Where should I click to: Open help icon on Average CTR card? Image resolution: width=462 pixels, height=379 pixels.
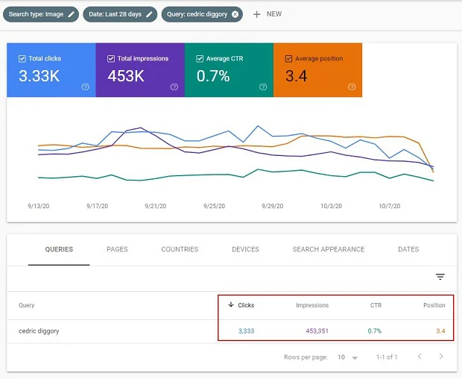tap(263, 87)
